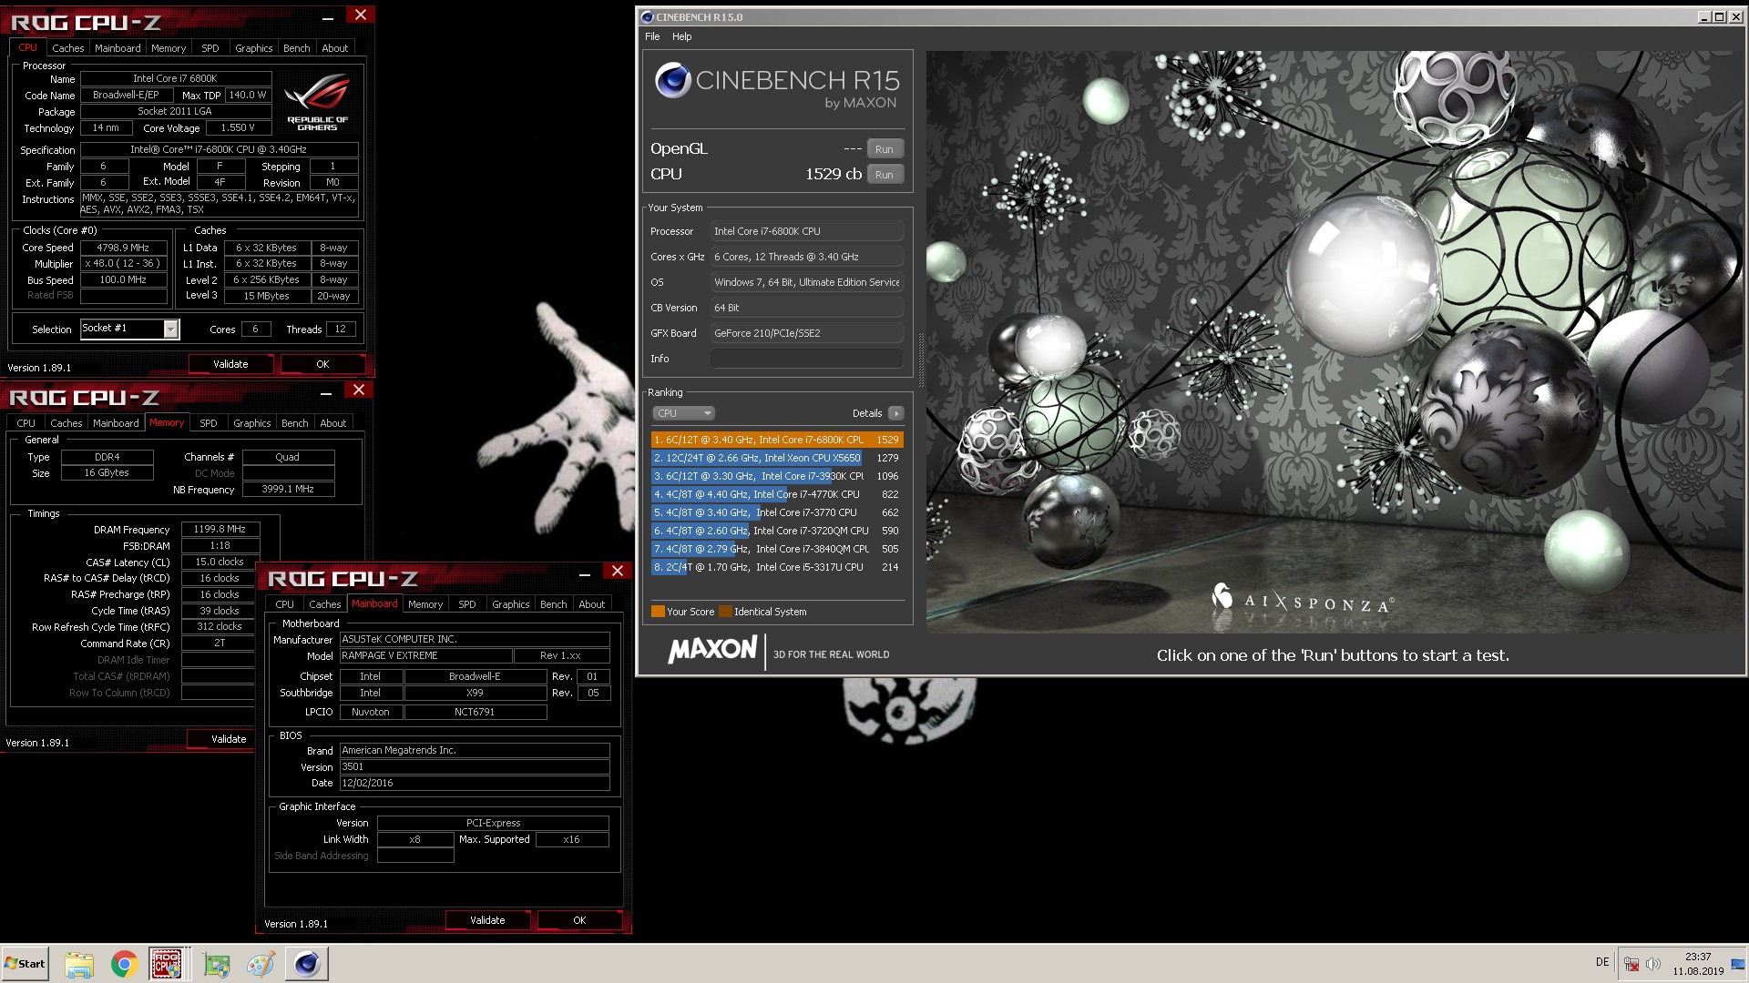Select ranking row Intel Core i7-3840QM
The height and width of the screenshot is (983, 1749).
point(777,549)
